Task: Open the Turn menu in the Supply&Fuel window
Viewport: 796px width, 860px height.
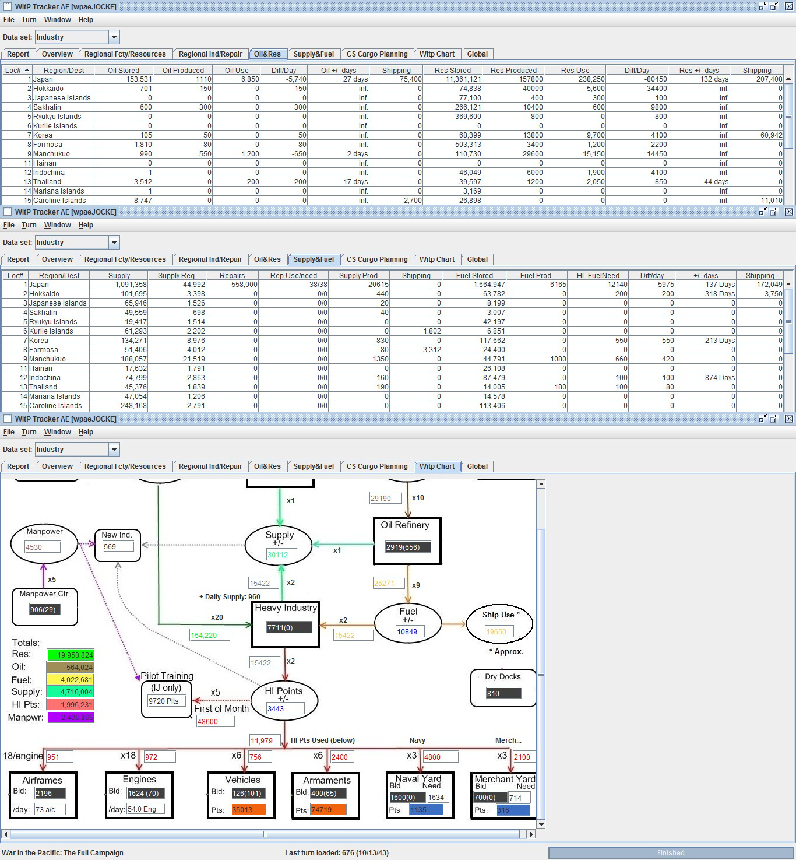Action: tap(29, 225)
